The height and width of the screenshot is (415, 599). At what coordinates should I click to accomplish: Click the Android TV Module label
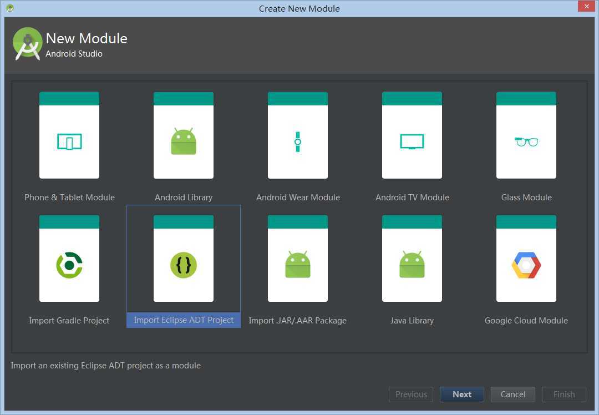coord(412,197)
